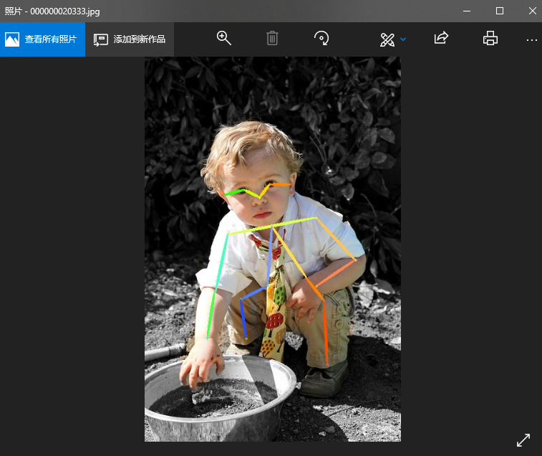Expand the edit tools dropdown arrow

click(x=403, y=39)
